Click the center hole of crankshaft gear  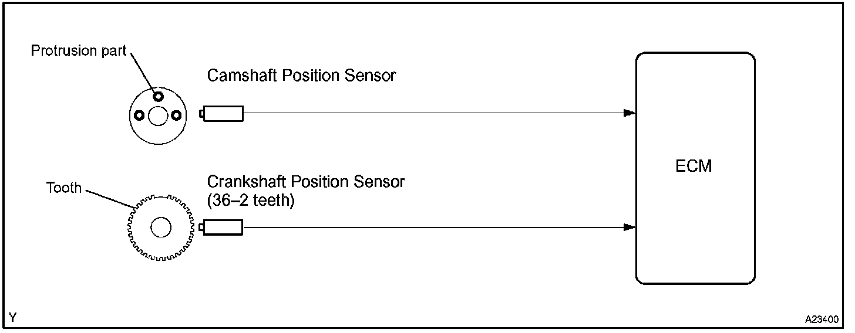pyautogui.click(x=160, y=227)
